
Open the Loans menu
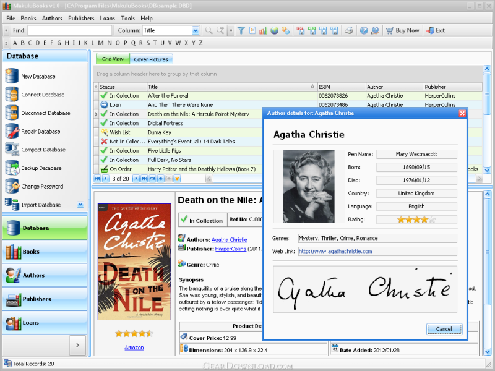[107, 19]
